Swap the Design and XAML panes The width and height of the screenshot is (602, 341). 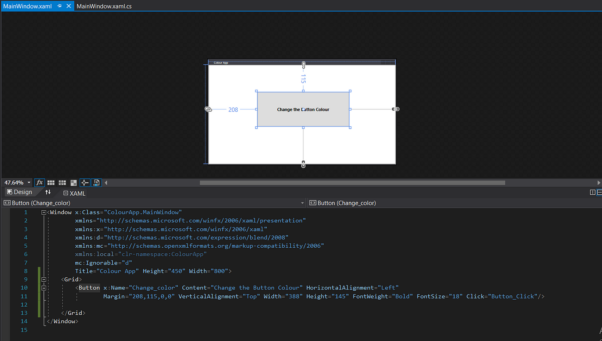[x=48, y=192]
